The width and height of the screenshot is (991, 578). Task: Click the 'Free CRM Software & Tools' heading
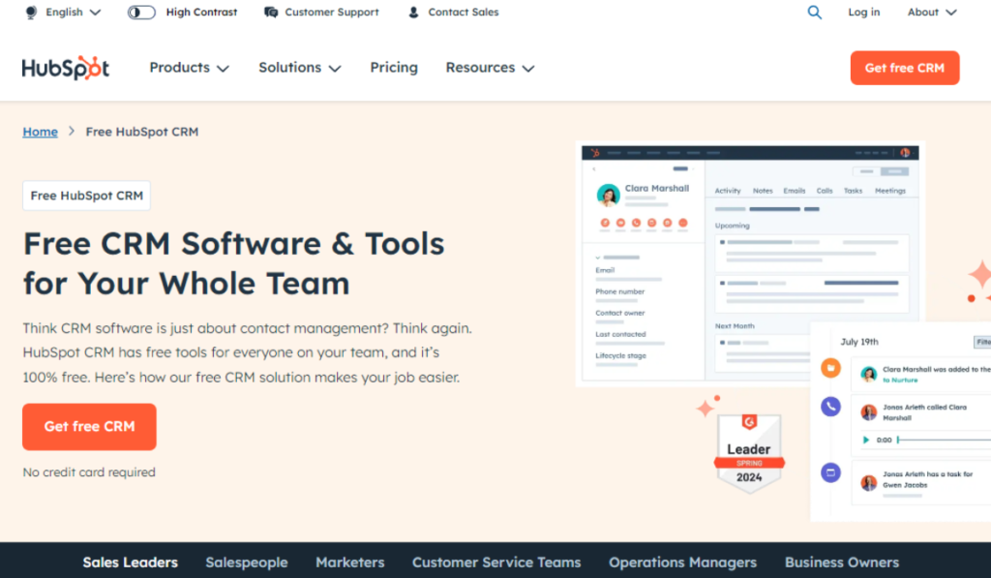coord(234,263)
